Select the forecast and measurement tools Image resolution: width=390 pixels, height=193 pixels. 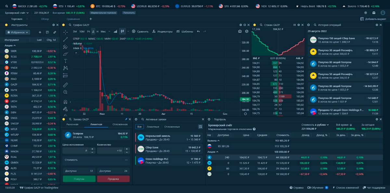click(x=65, y=75)
